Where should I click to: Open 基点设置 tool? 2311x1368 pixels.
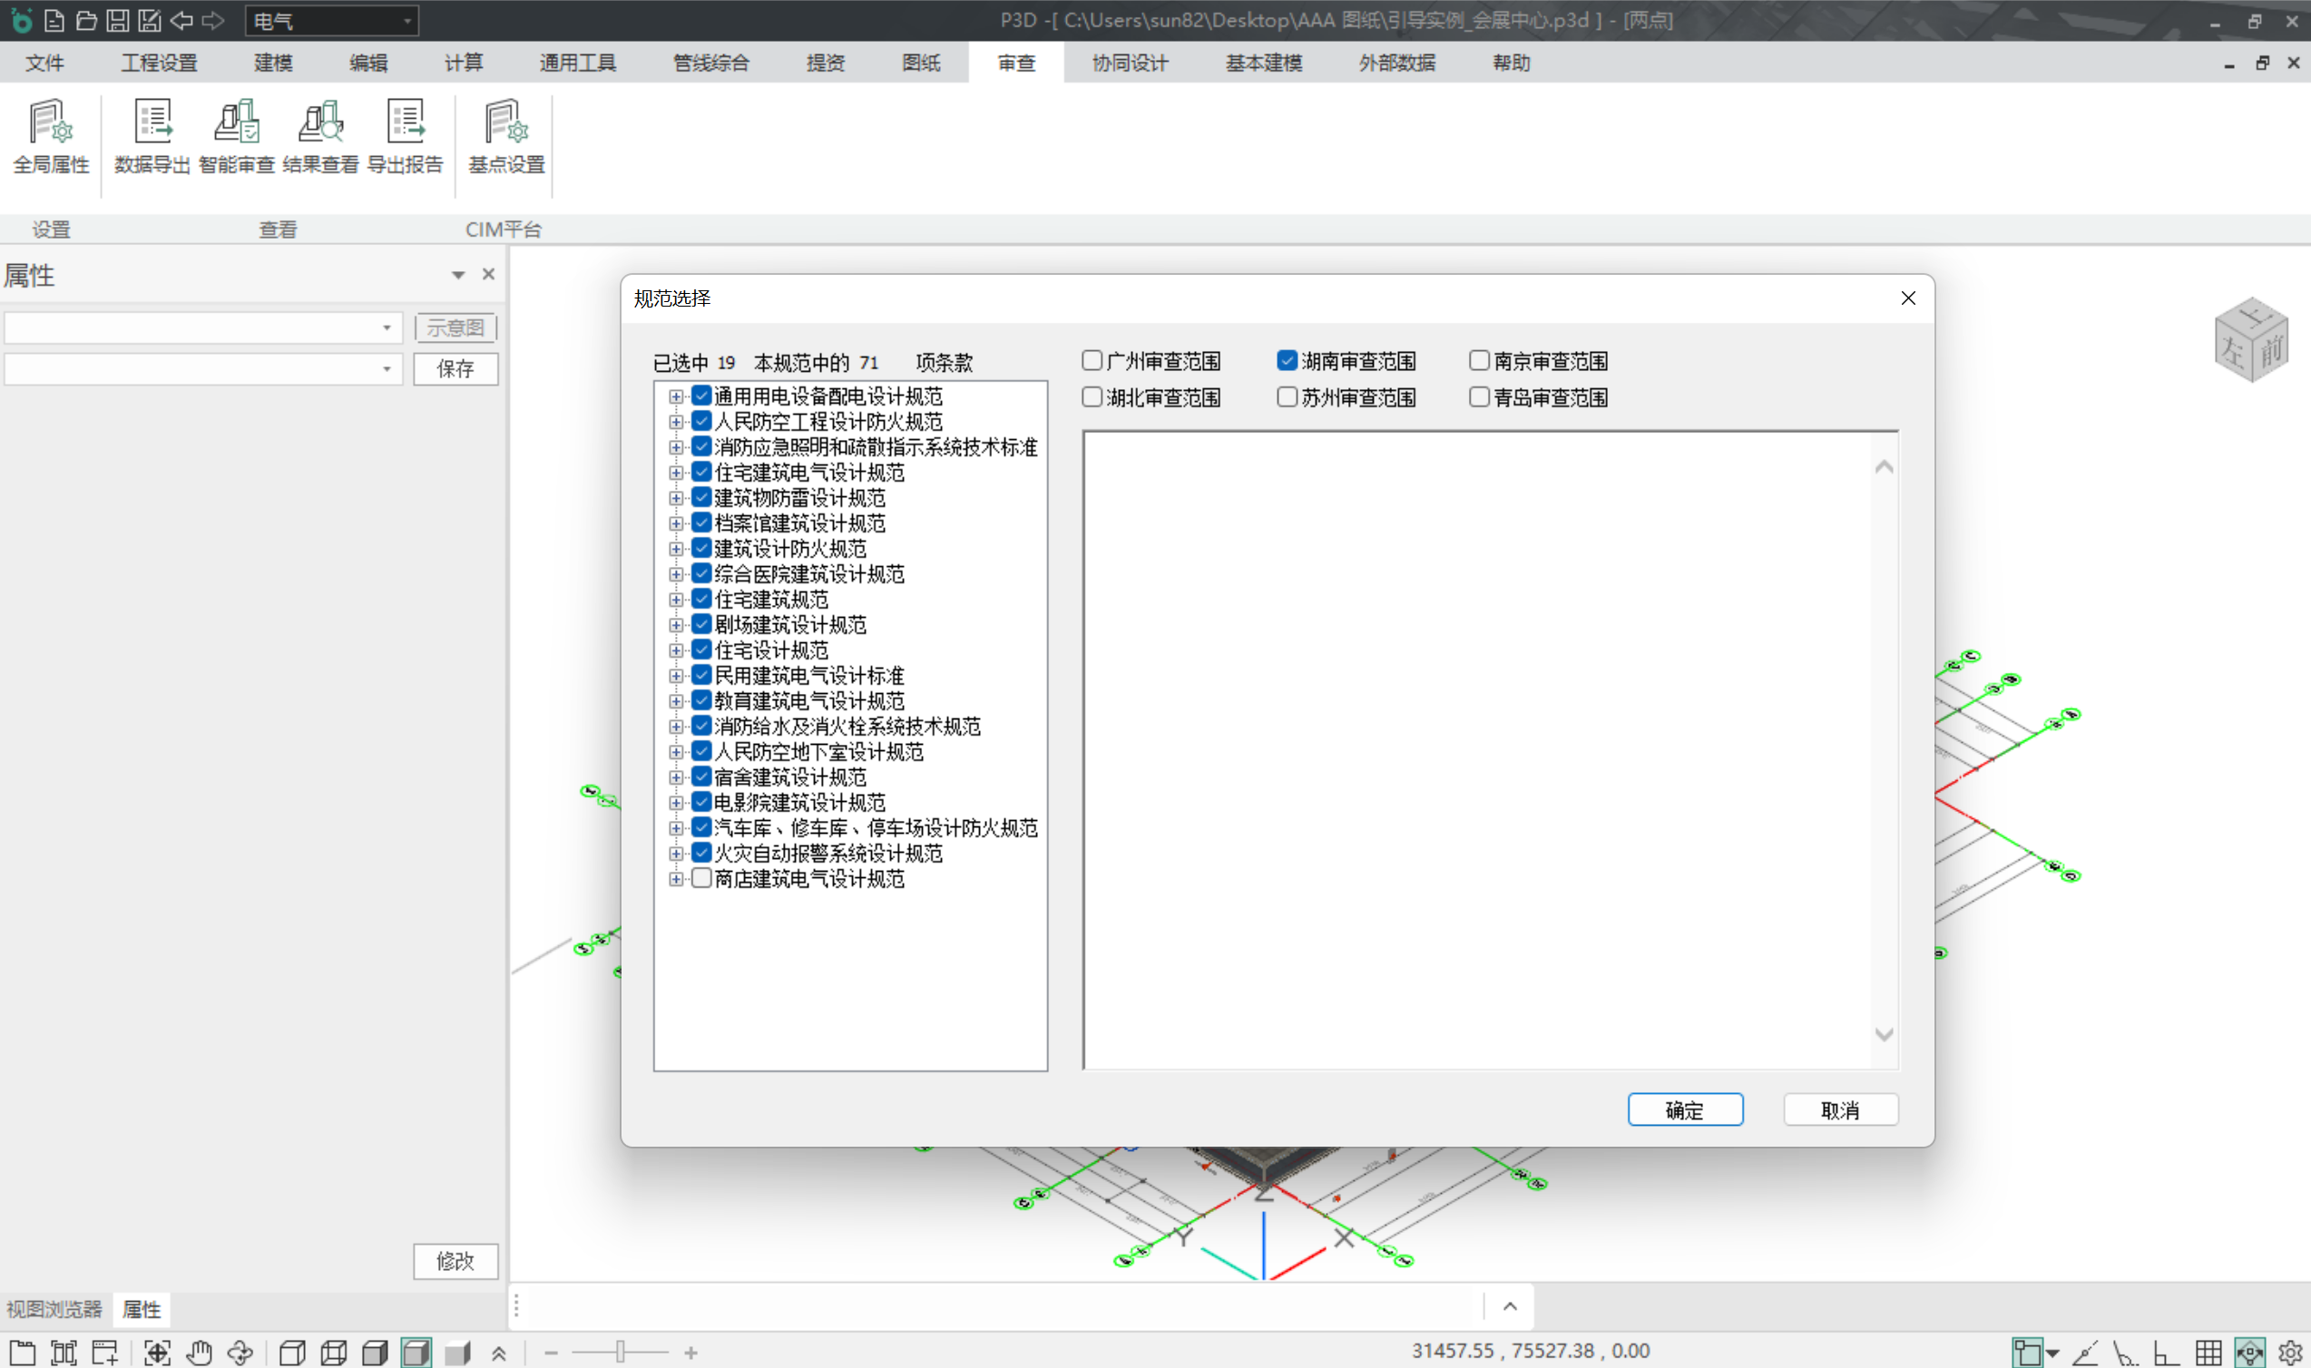pyautogui.click(x=506, y=136)
